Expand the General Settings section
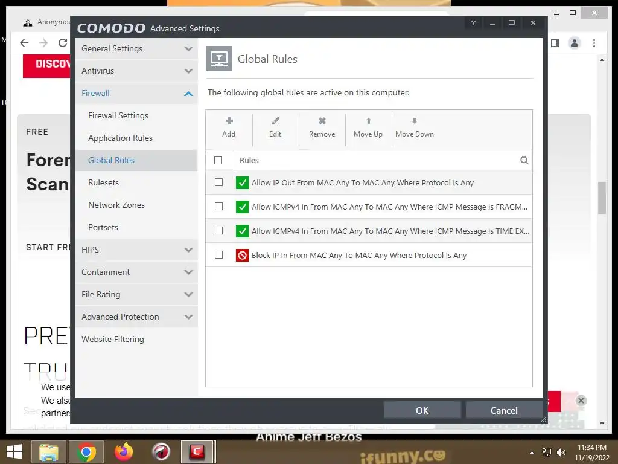The height and width of the screenshot is (464, 618). point(136,48)
